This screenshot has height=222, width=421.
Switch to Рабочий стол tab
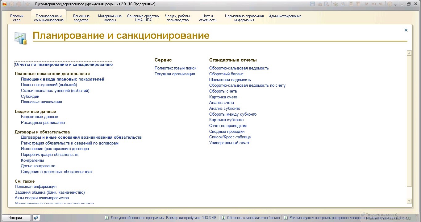point(17,18)
